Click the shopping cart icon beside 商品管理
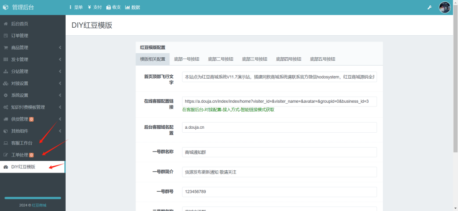The height and width of the screenshot is (211, 458). coord(5,48)
